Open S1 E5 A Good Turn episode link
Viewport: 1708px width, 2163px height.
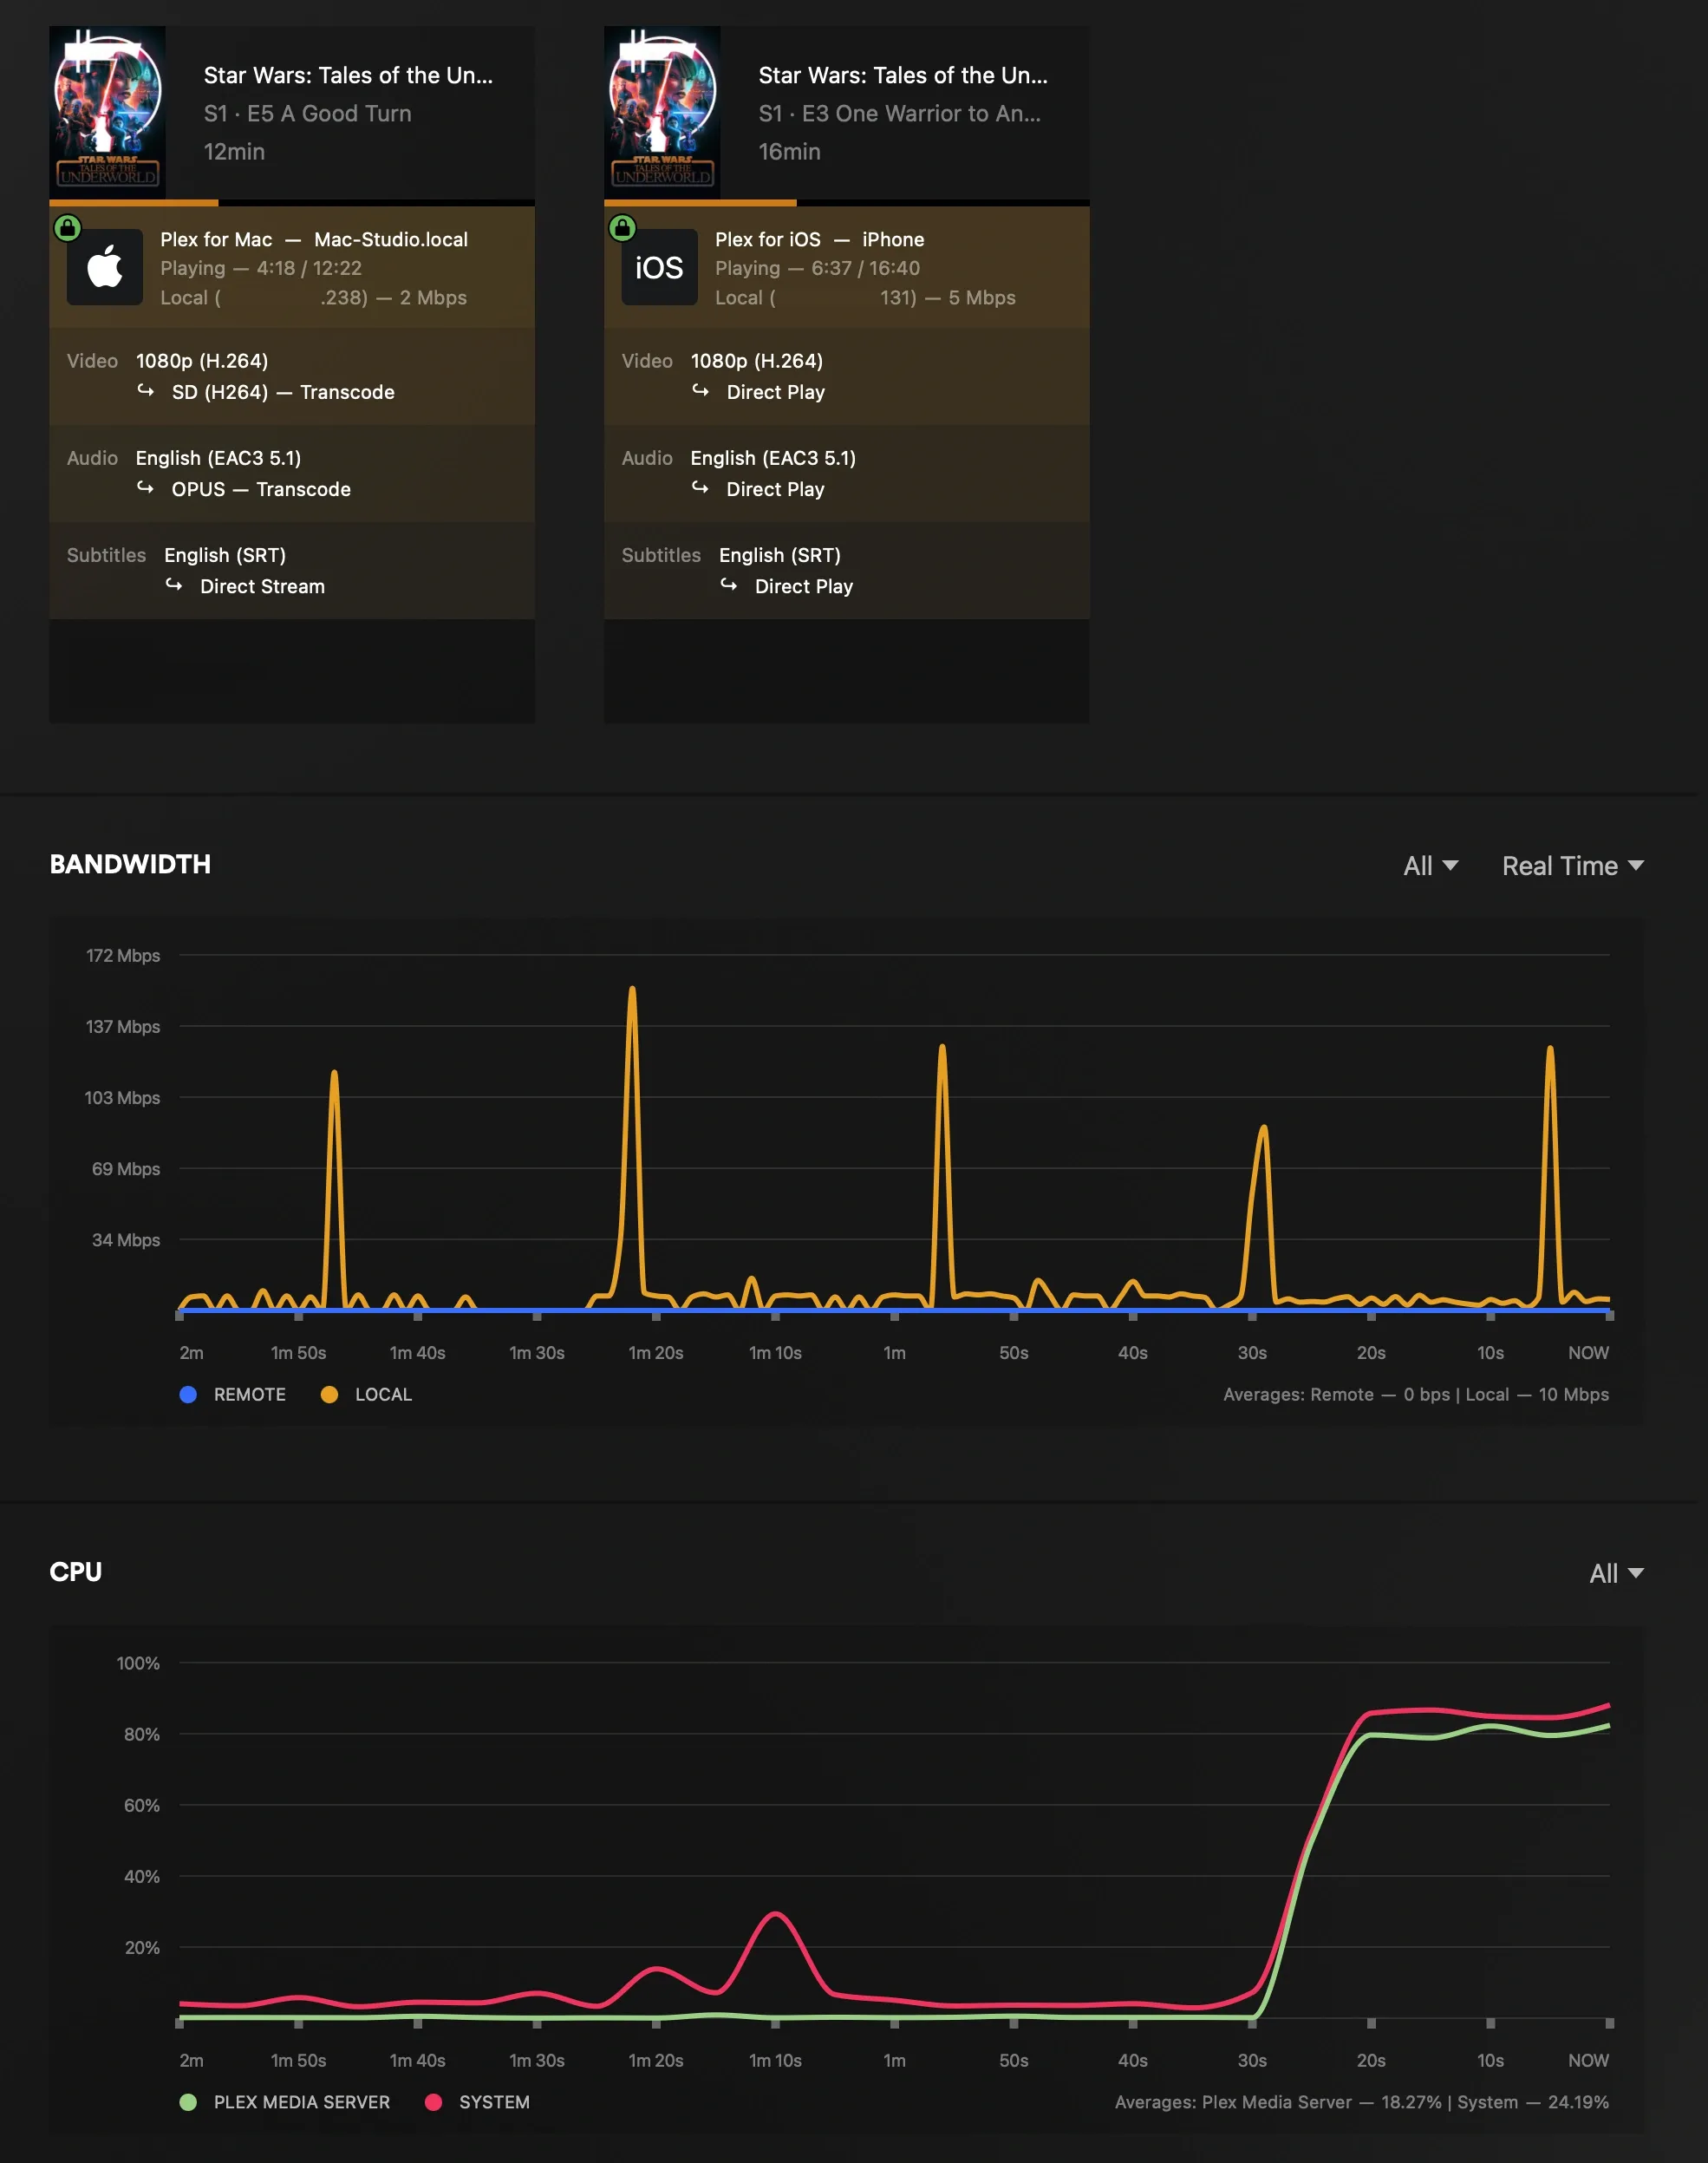308,113
